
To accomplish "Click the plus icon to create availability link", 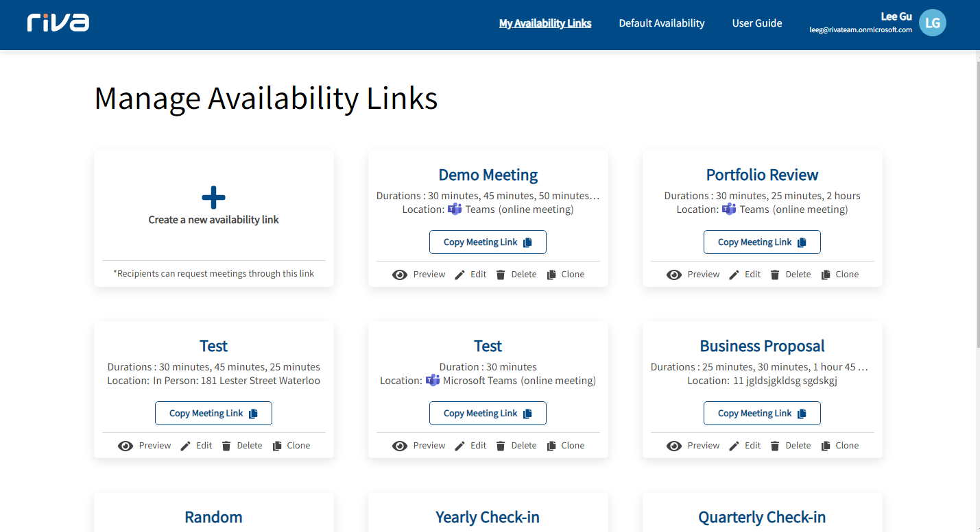I will [x=213, y=197].
